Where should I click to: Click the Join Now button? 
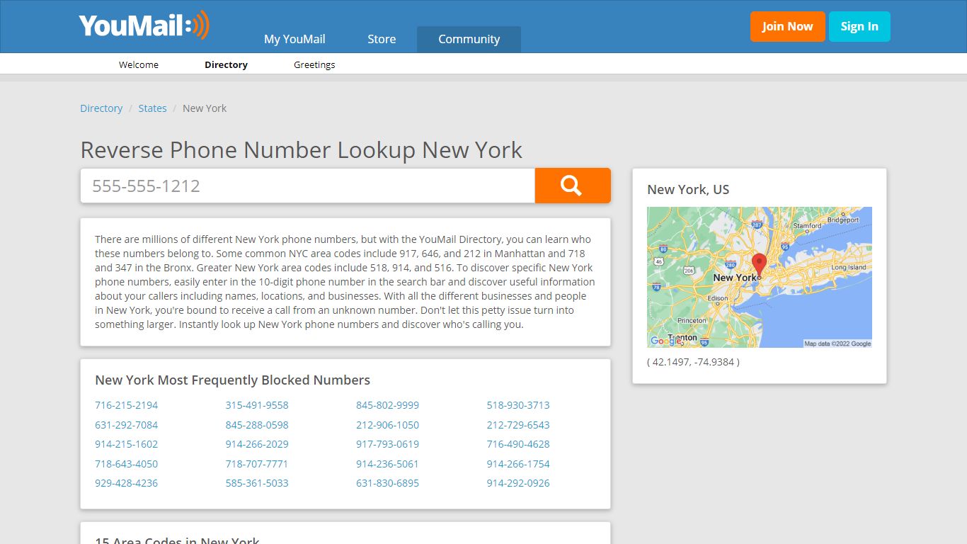click(x=787, y=26)
